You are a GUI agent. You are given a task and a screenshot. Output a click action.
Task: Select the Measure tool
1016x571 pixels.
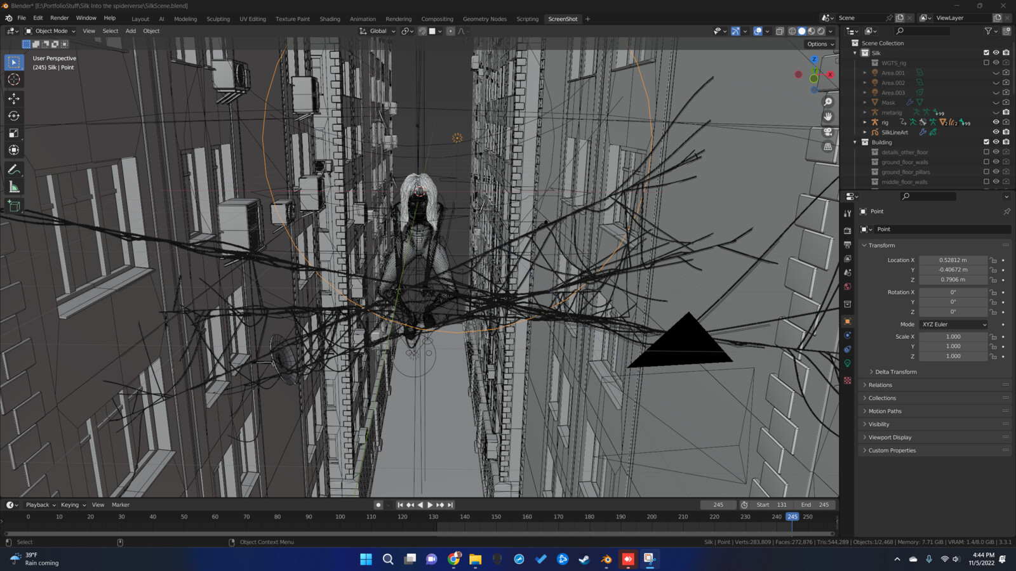(x=13, y=187)
